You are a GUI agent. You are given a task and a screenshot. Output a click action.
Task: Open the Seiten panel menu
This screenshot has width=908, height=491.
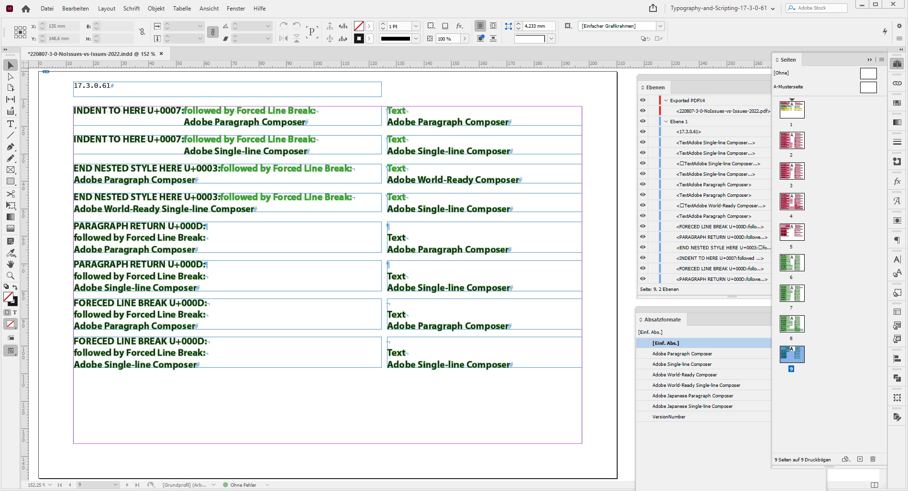(882, 60)
